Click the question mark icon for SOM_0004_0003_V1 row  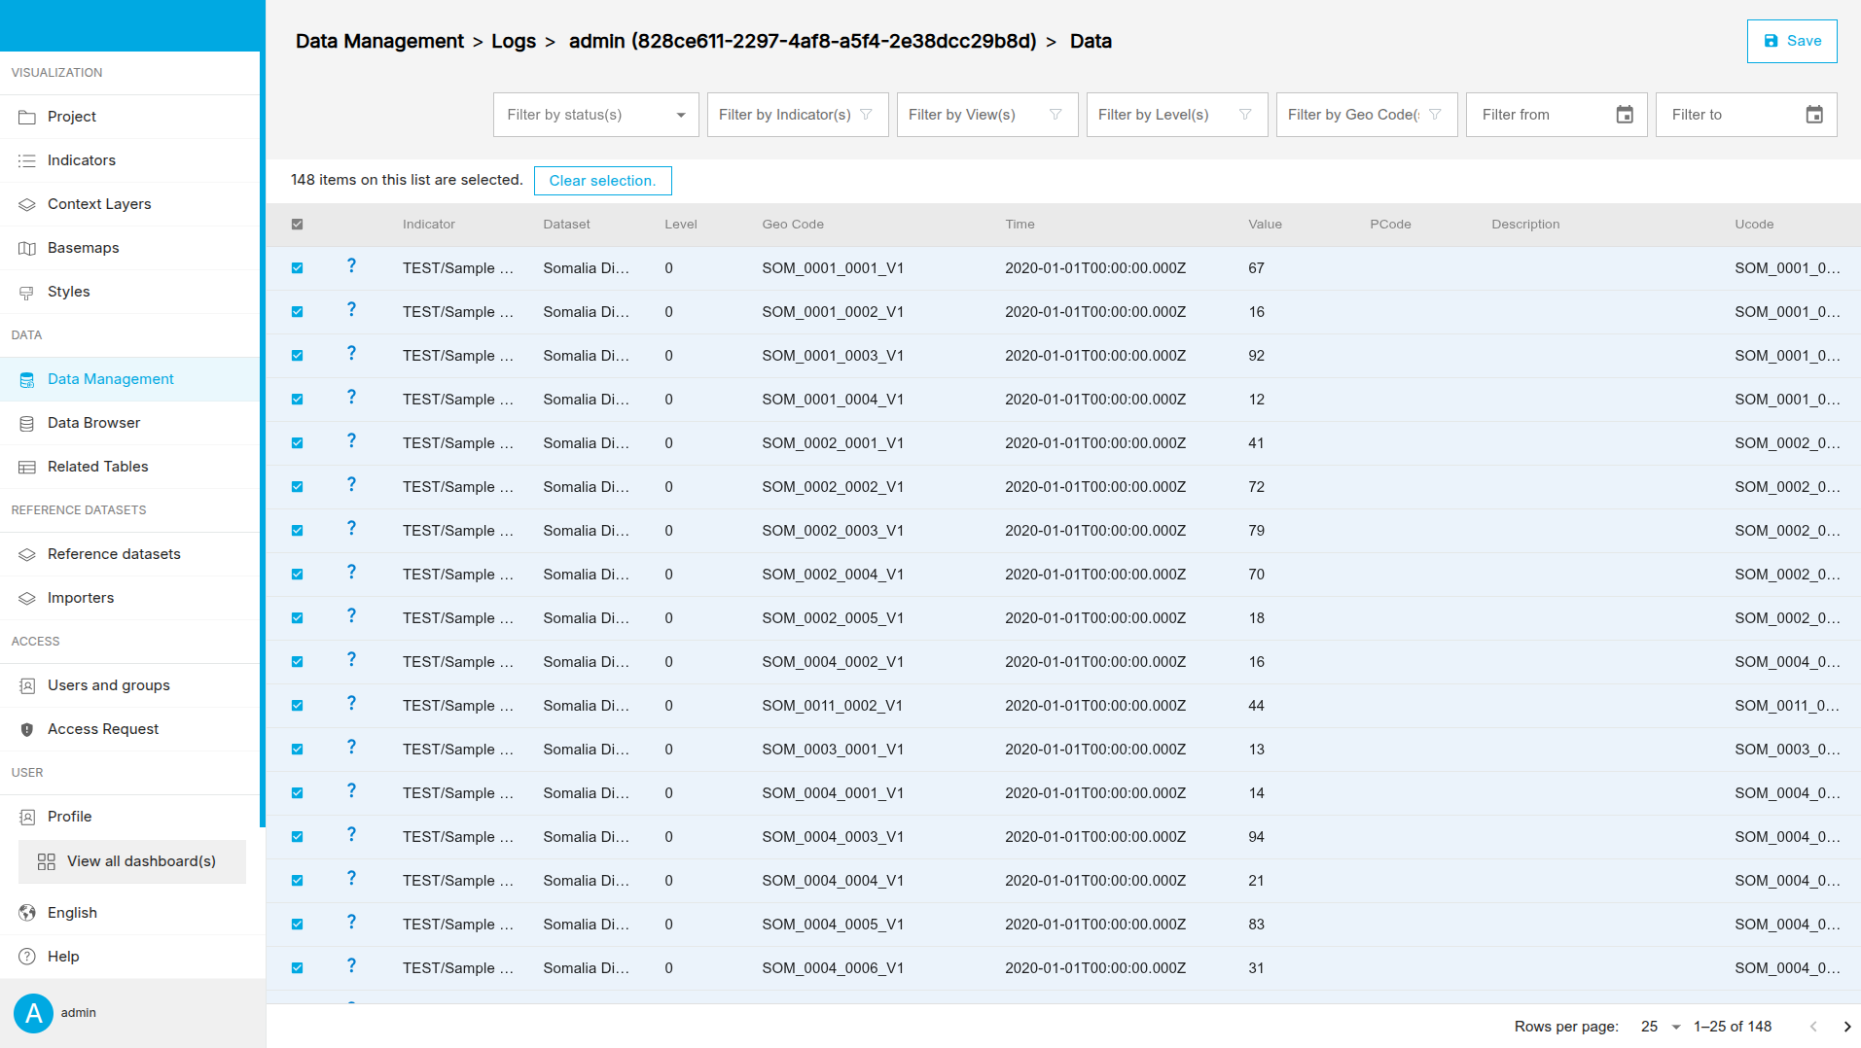(351, 835)
